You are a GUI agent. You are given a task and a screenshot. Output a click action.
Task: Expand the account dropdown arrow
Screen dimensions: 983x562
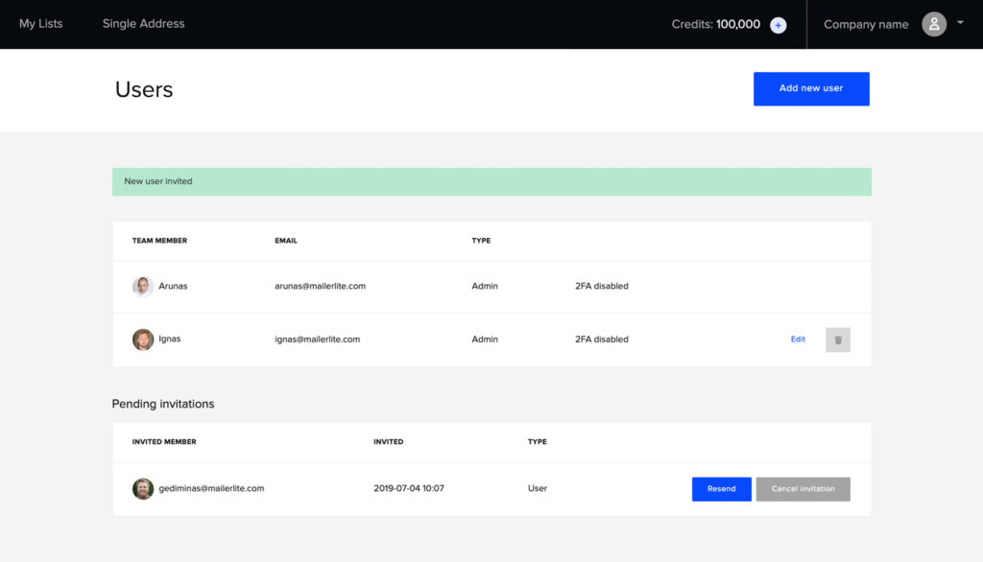pyautogui.click(x=960, y=23)
